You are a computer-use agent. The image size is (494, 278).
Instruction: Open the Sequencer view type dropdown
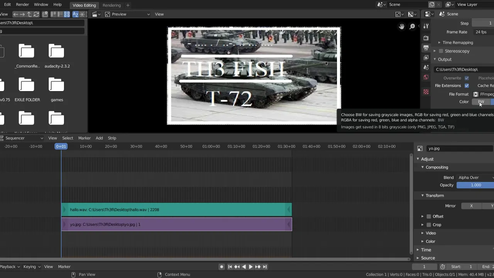click(x=22, y=138)
